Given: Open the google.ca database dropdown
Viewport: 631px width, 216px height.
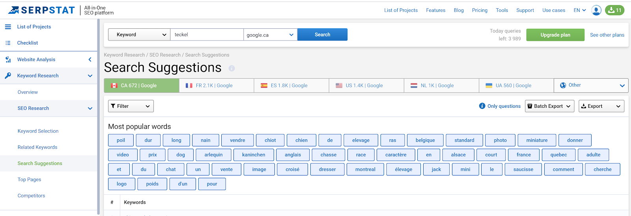Looking at the screenshot, I should click(x=271, y=35).
